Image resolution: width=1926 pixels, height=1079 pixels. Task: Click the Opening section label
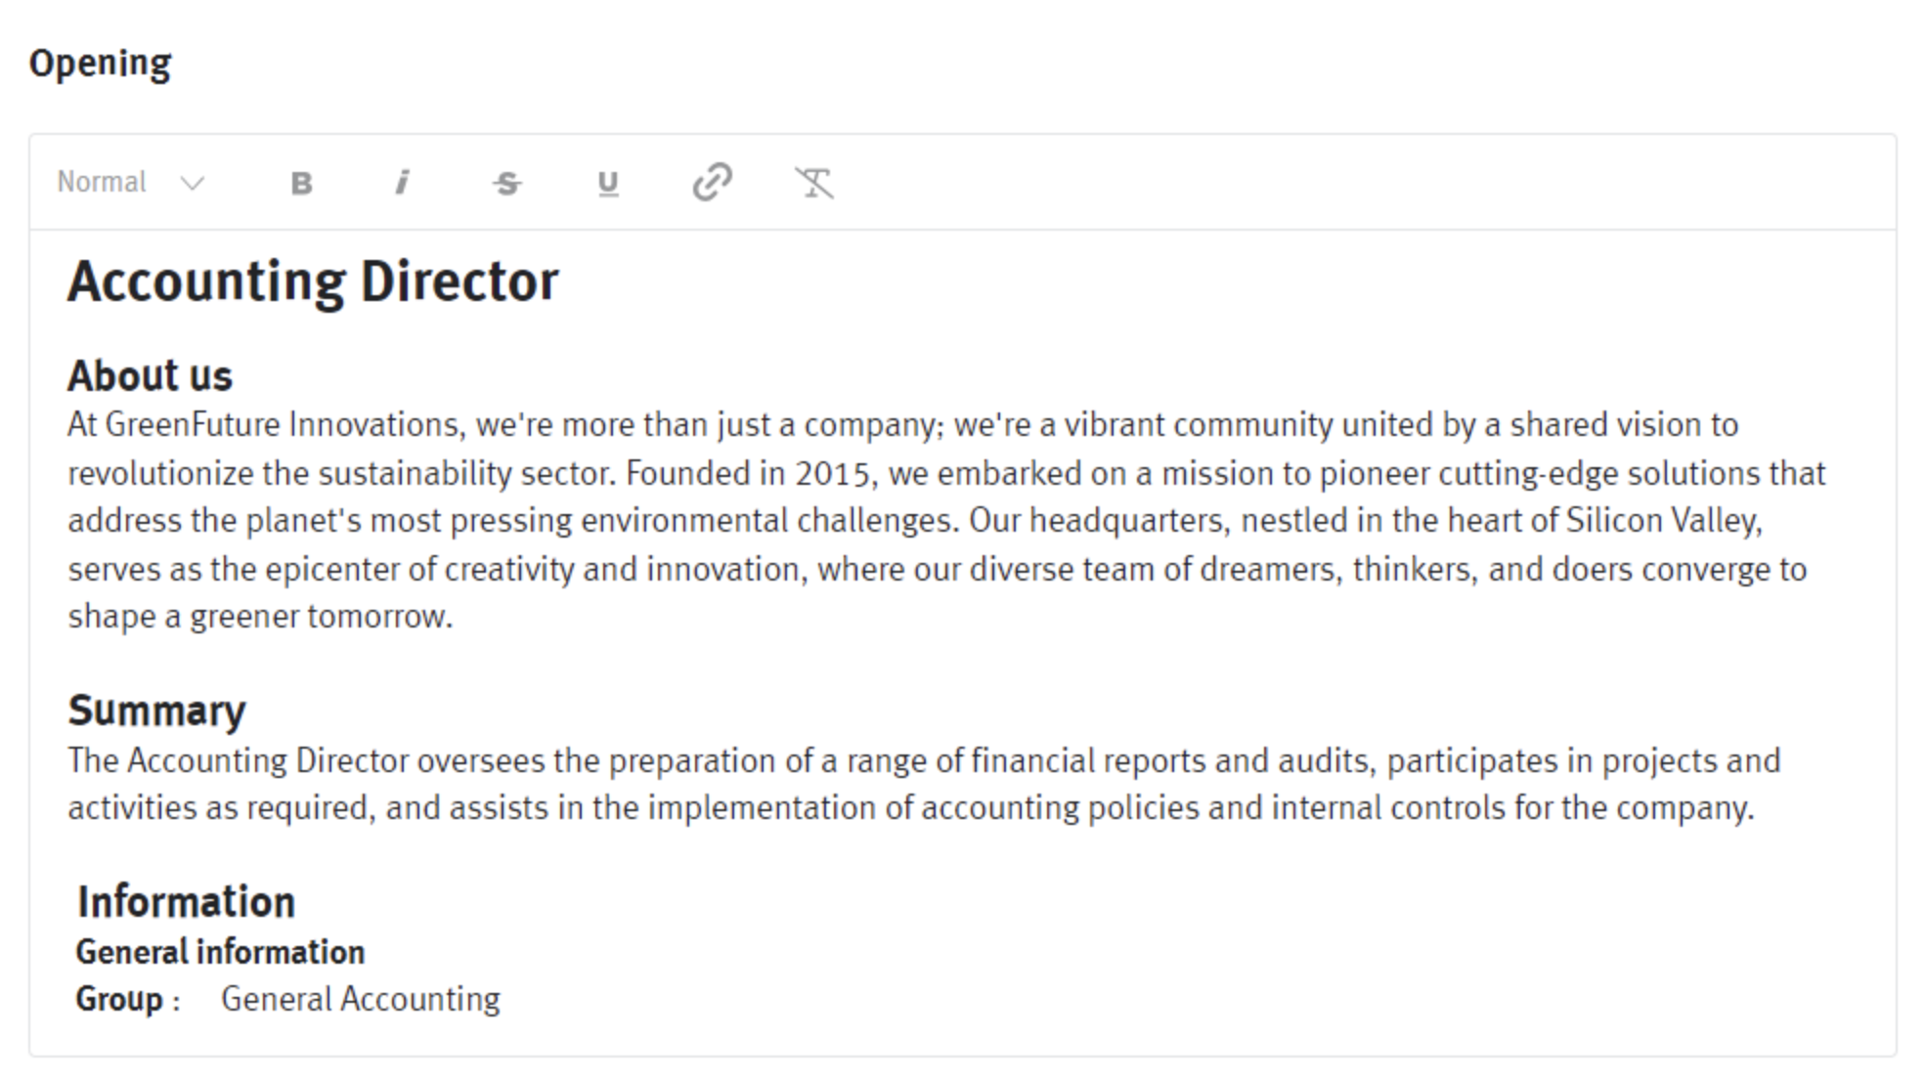pyautogui.click(x=101, y=64)
